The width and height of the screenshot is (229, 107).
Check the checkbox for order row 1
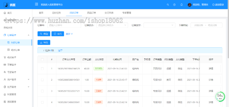pyautogui.click(x=42, y=69)
